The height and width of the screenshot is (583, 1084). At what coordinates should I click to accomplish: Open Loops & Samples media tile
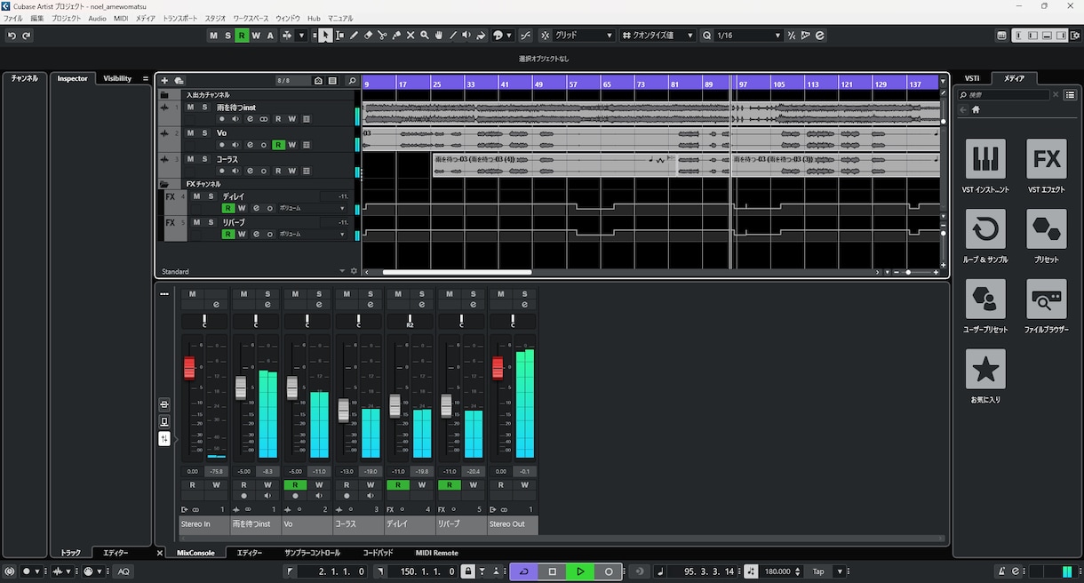pos(985,229)
